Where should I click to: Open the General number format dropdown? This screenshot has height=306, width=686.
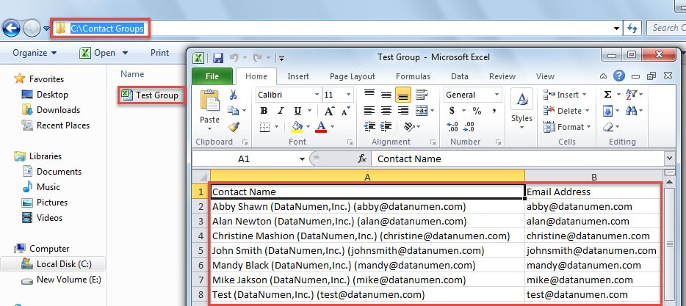pos(497,95)
